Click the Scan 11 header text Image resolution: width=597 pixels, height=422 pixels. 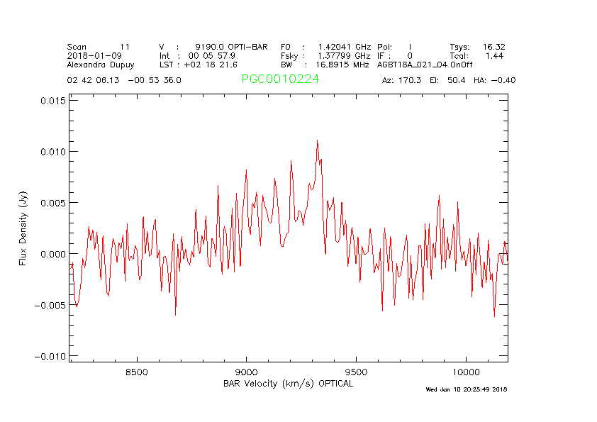click(99, 47)
